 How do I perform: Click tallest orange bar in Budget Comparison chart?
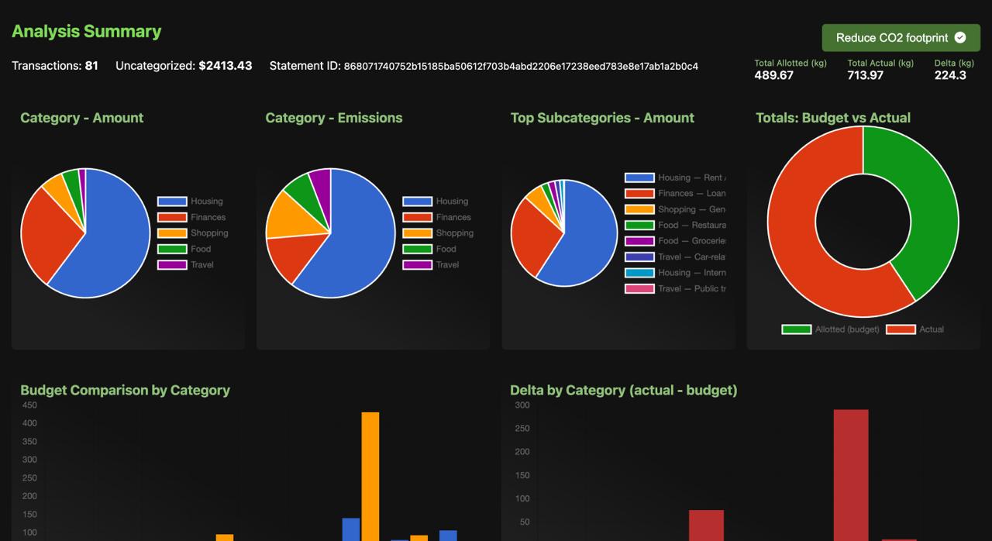coord(370,476)
